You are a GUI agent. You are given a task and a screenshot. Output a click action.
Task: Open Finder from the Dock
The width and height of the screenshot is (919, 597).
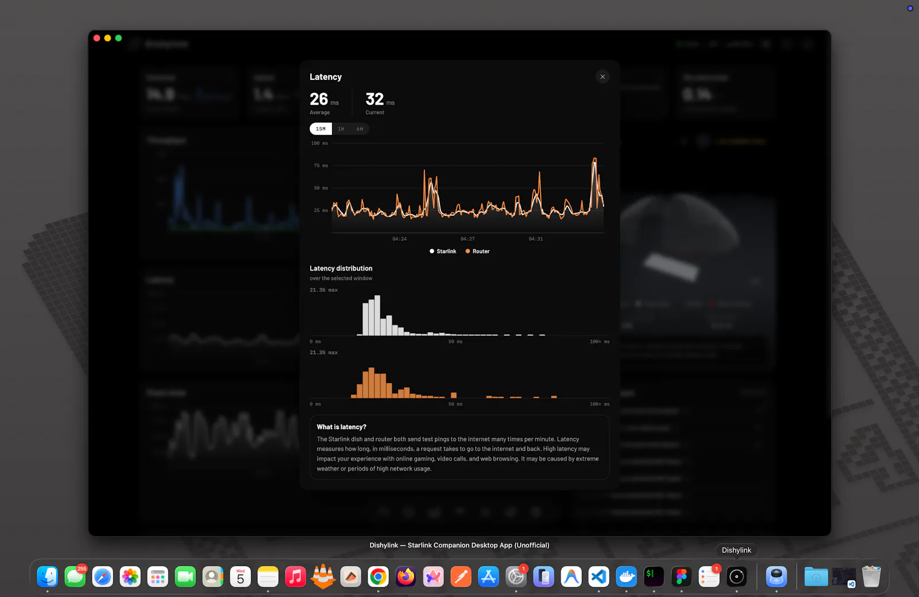point(48,576)
